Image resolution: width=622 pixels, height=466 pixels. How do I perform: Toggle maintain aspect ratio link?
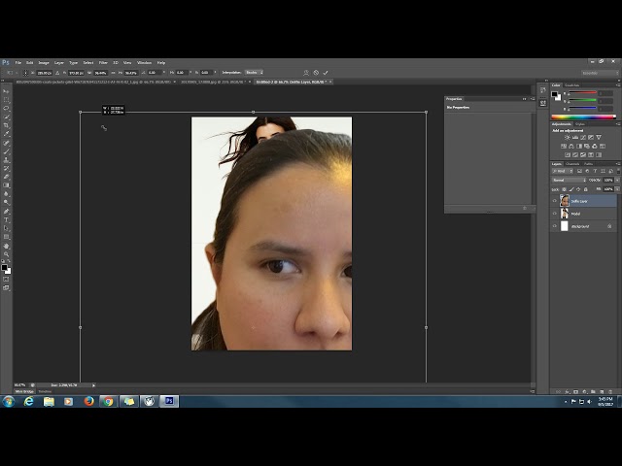tap(113, 73)
